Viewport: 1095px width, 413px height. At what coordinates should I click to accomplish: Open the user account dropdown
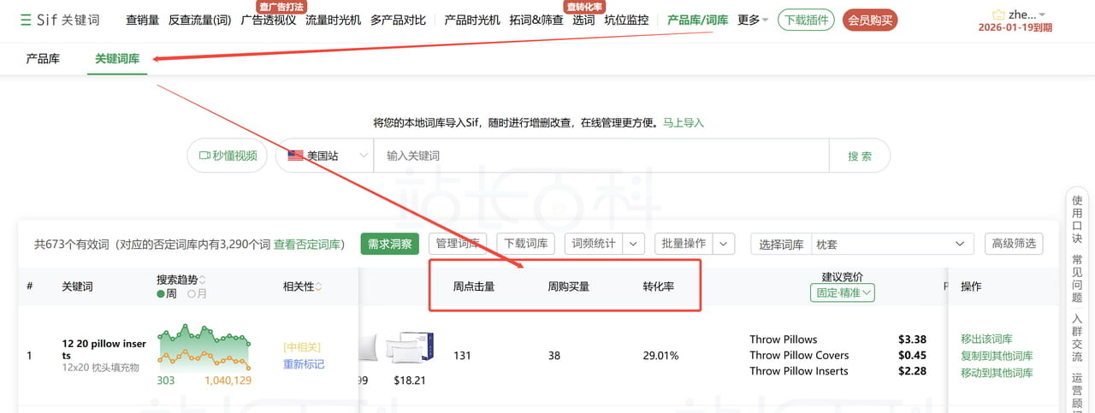1027,15
